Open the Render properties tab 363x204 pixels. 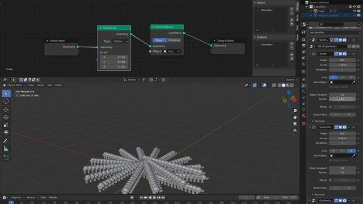point(304,40)
